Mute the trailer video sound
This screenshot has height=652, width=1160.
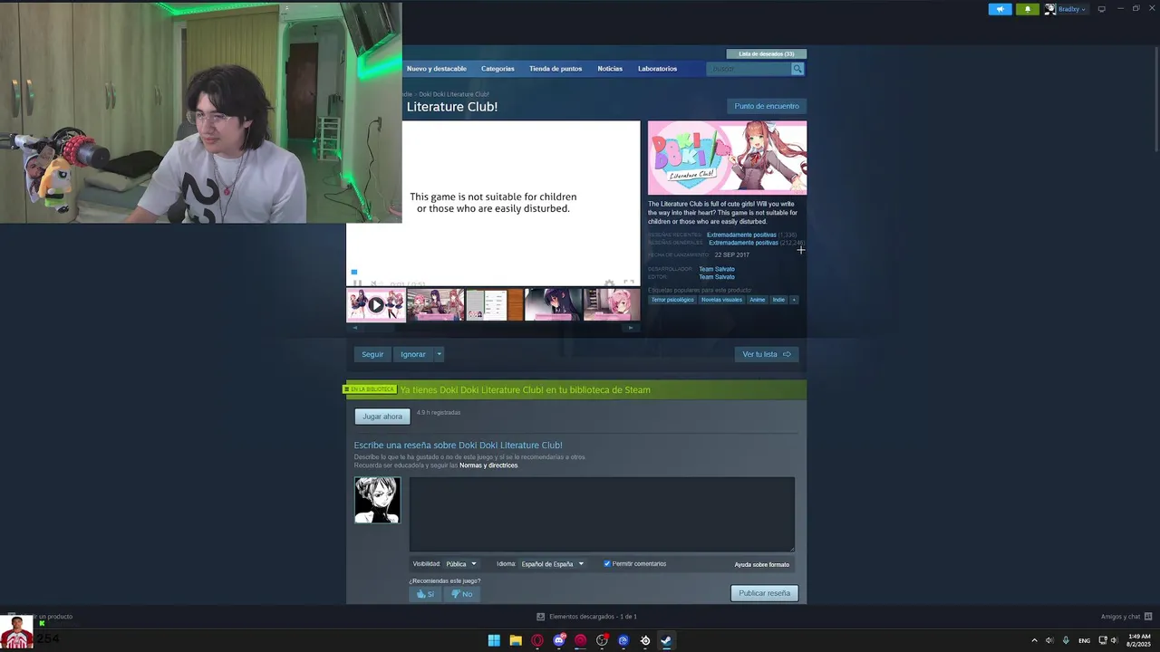click(x=372, y=283)
